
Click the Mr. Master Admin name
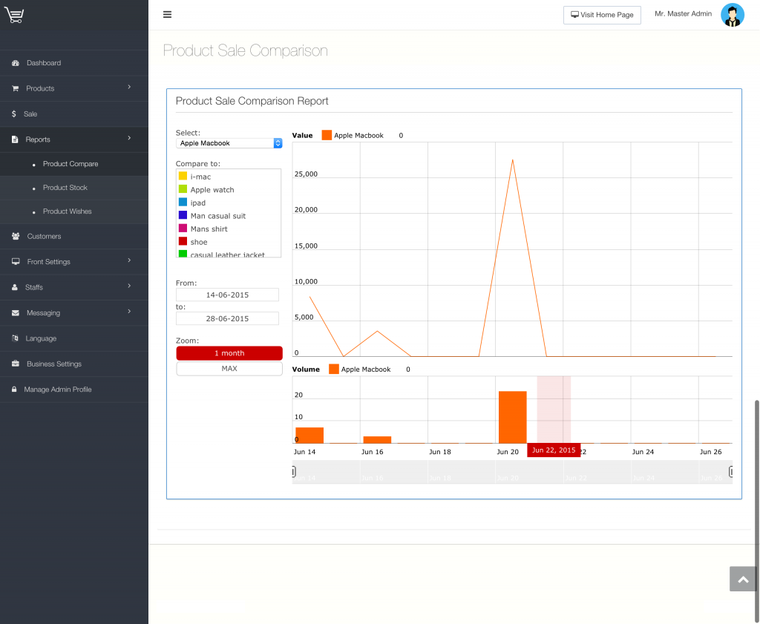(x=684, y=13)
